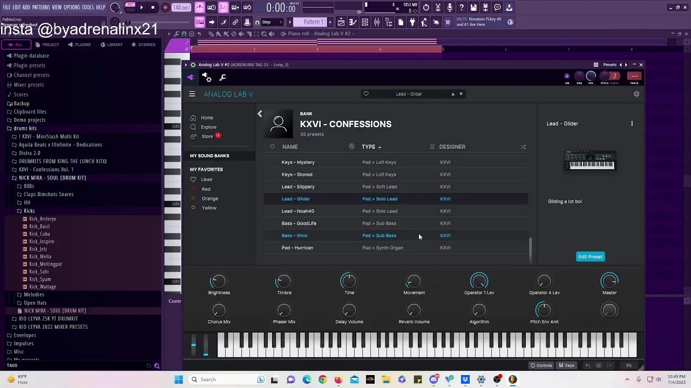Viewport: 691px width, 388px height.
Task: Click the Windows taskbar Search box
Action: click(x=227, y=379)
